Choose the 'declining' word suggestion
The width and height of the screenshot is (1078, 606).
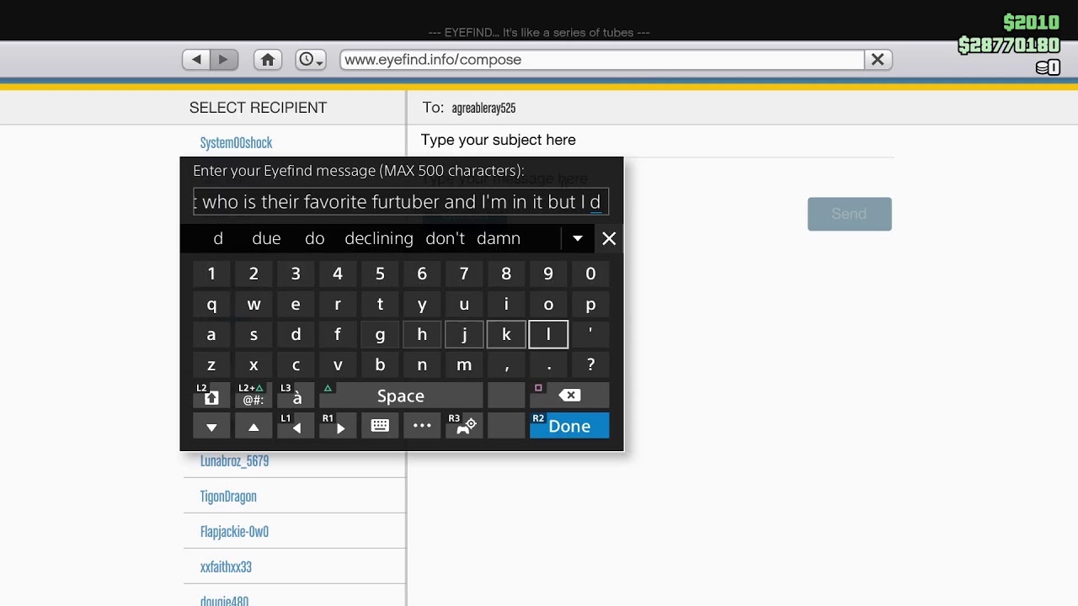click(379, 238)
